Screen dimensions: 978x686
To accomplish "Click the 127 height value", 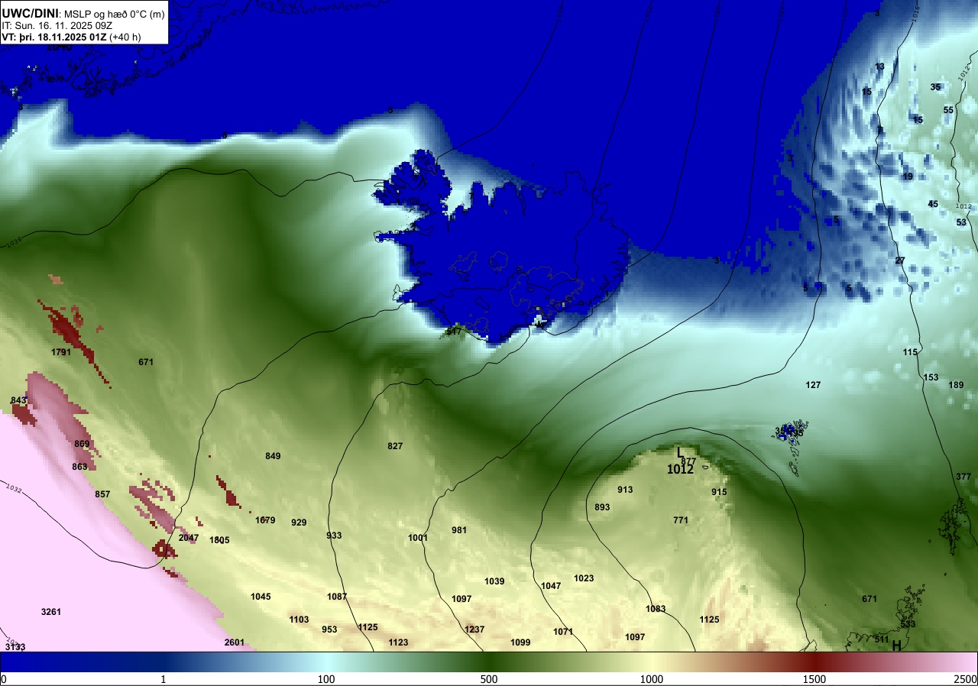I will [x=813, y=385].
